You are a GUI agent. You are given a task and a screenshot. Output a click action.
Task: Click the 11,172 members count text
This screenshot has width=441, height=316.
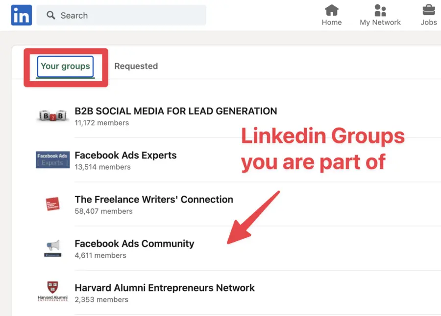(101, 123)
